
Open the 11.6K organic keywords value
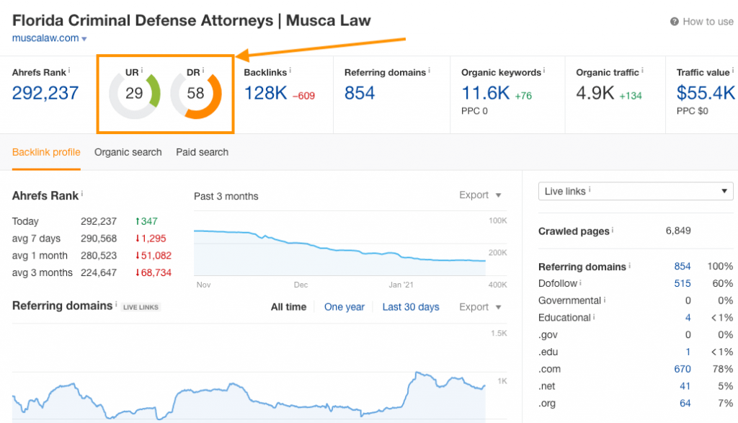[x=485, y=93]
